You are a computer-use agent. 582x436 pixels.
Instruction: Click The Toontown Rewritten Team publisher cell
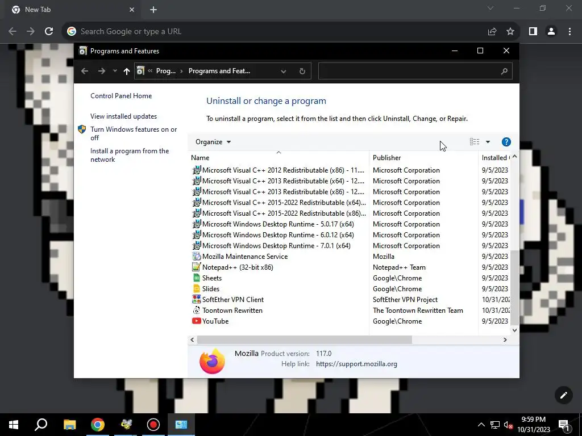click(x=418, y=311)
